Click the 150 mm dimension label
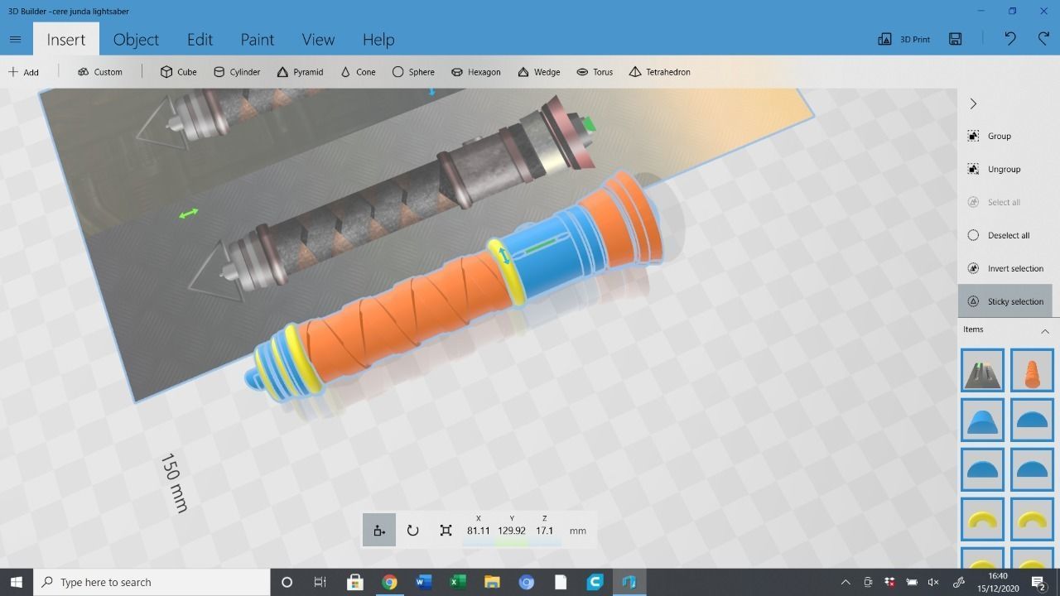The image size is (1060, 596). 174,483
